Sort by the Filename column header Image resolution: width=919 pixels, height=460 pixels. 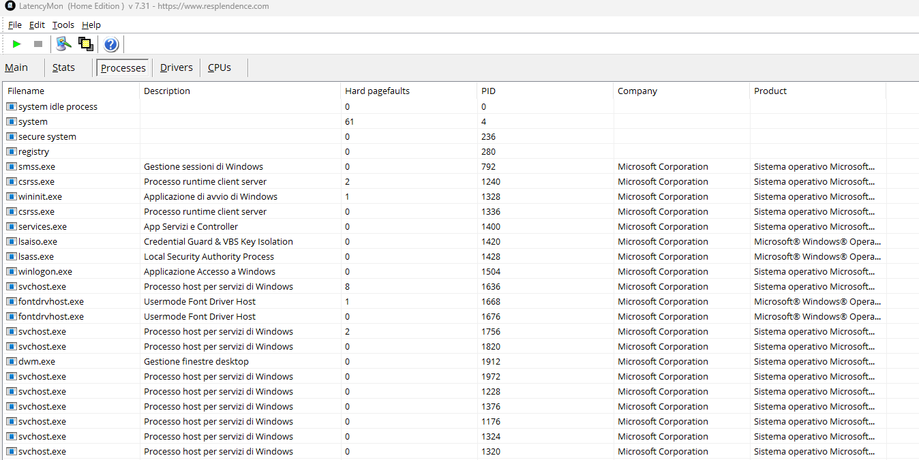click(26, 91)
